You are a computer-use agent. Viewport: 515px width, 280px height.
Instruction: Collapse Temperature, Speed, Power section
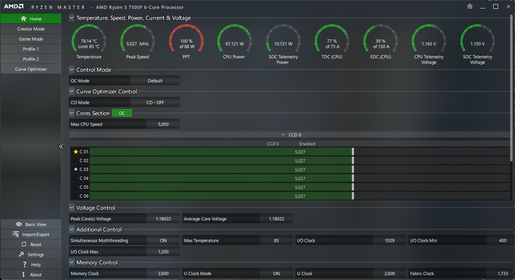coord(72,18)
